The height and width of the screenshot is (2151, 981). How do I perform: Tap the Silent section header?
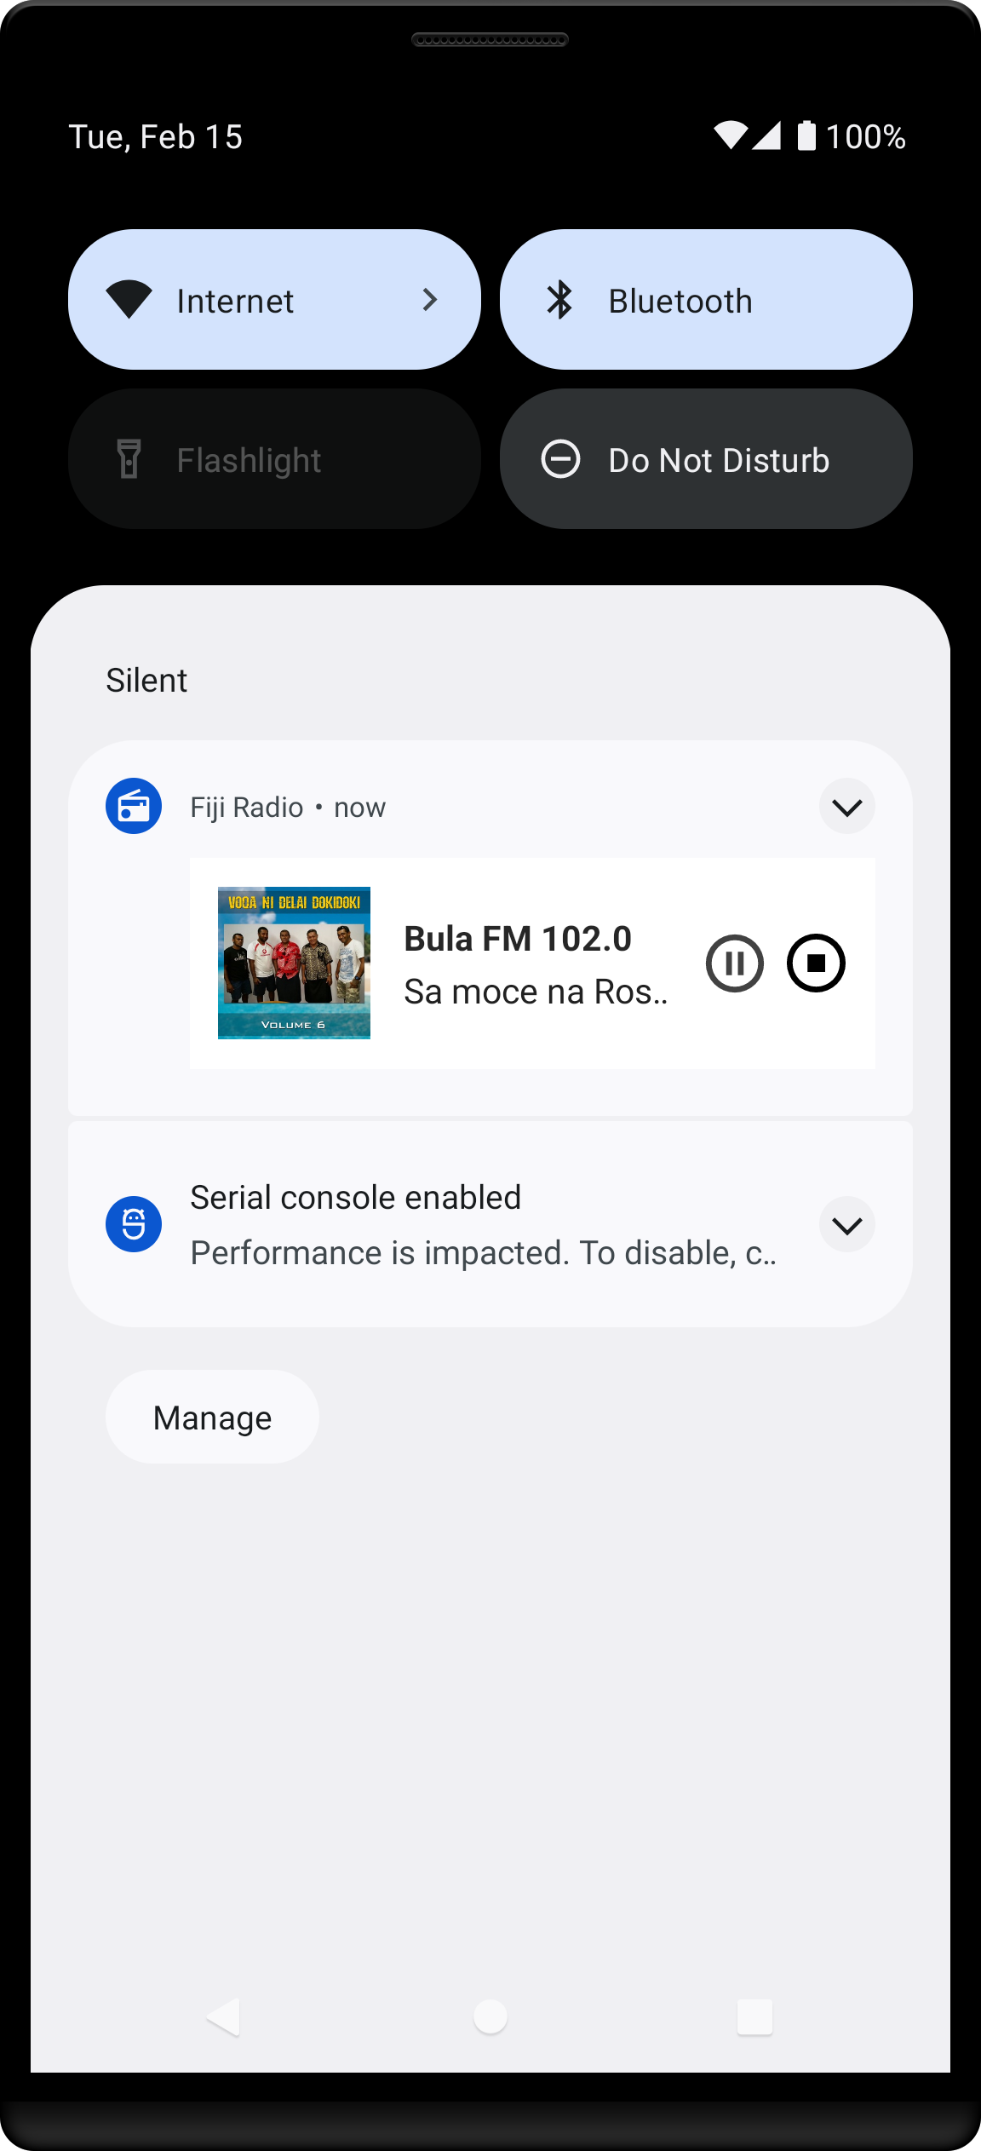pyautogui.click(x=146, y=681)
